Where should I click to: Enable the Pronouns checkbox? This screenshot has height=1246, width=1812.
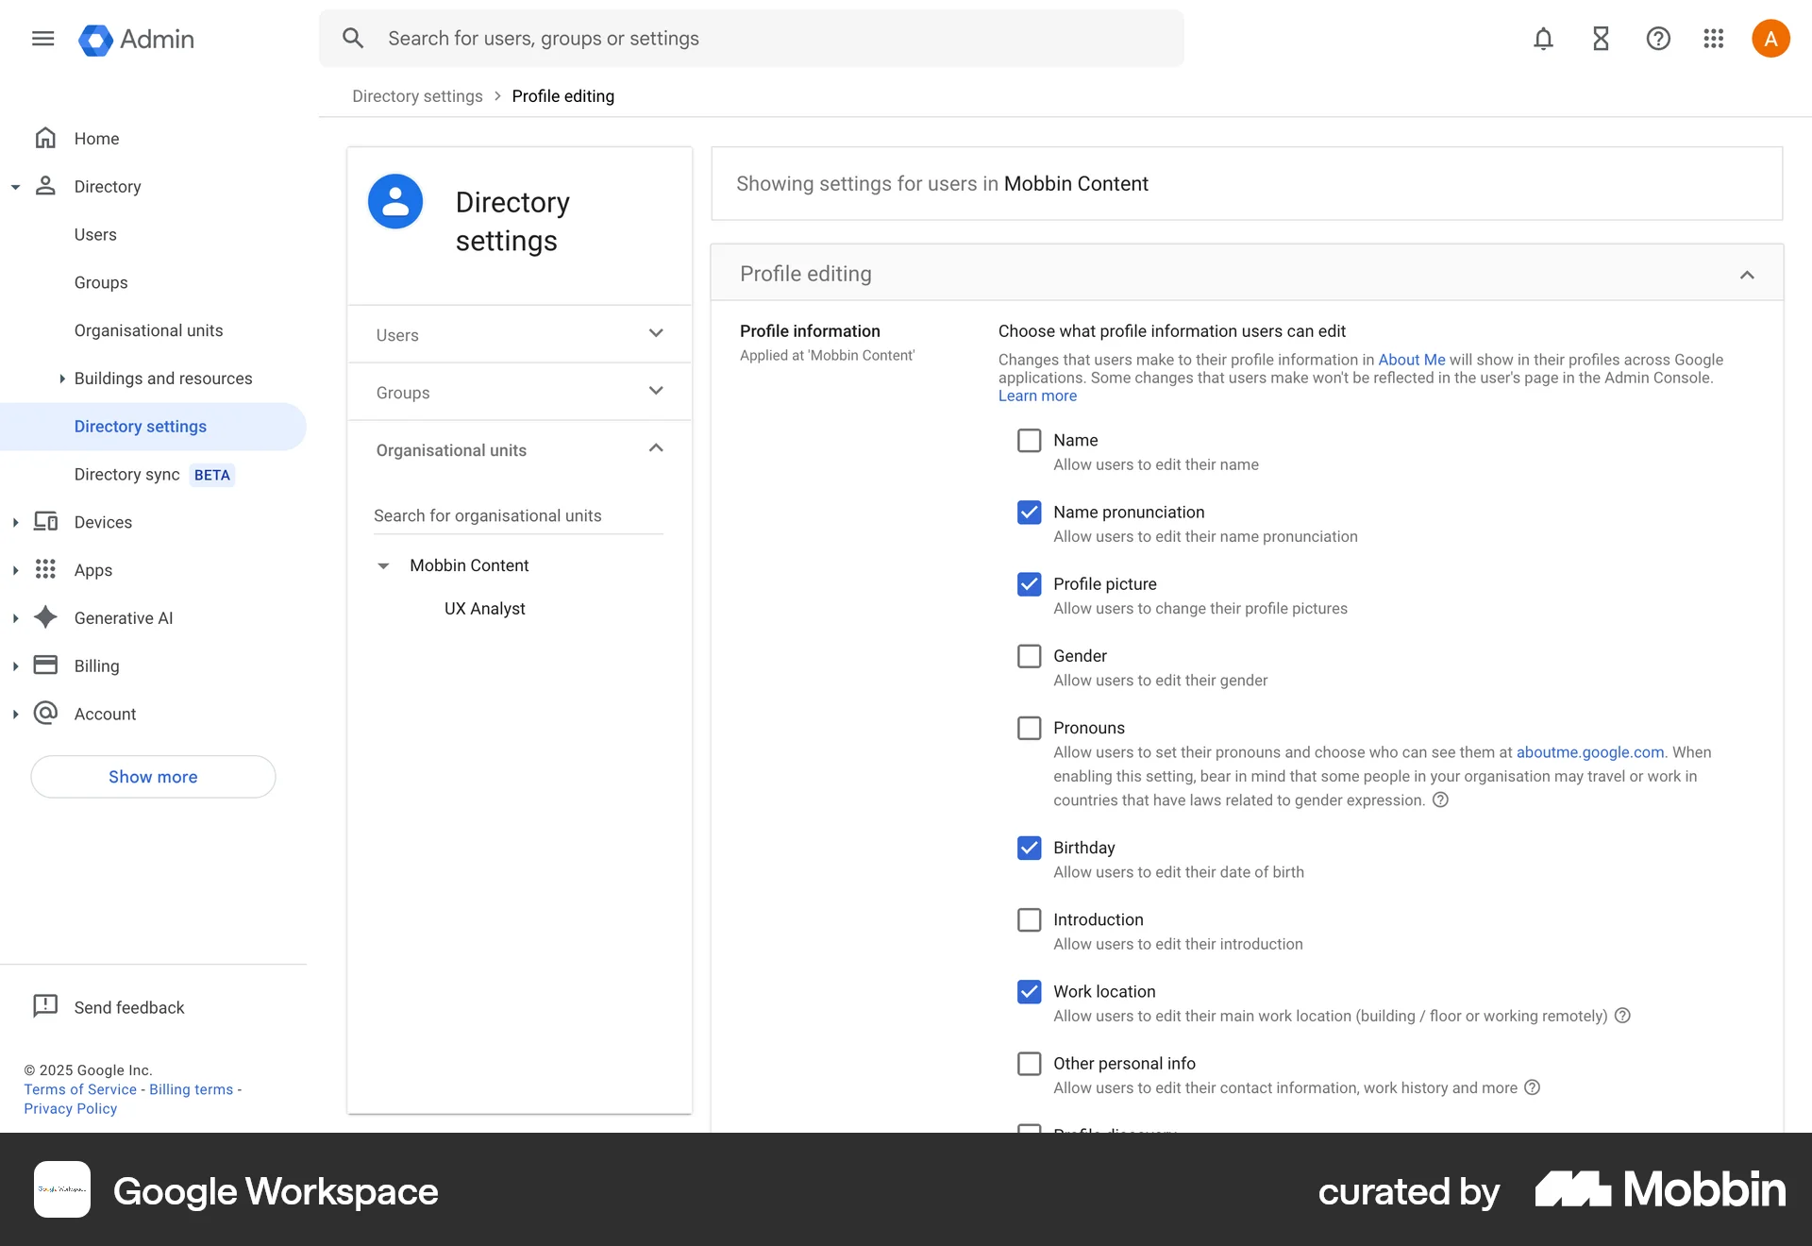click(x=1029, y=727)
